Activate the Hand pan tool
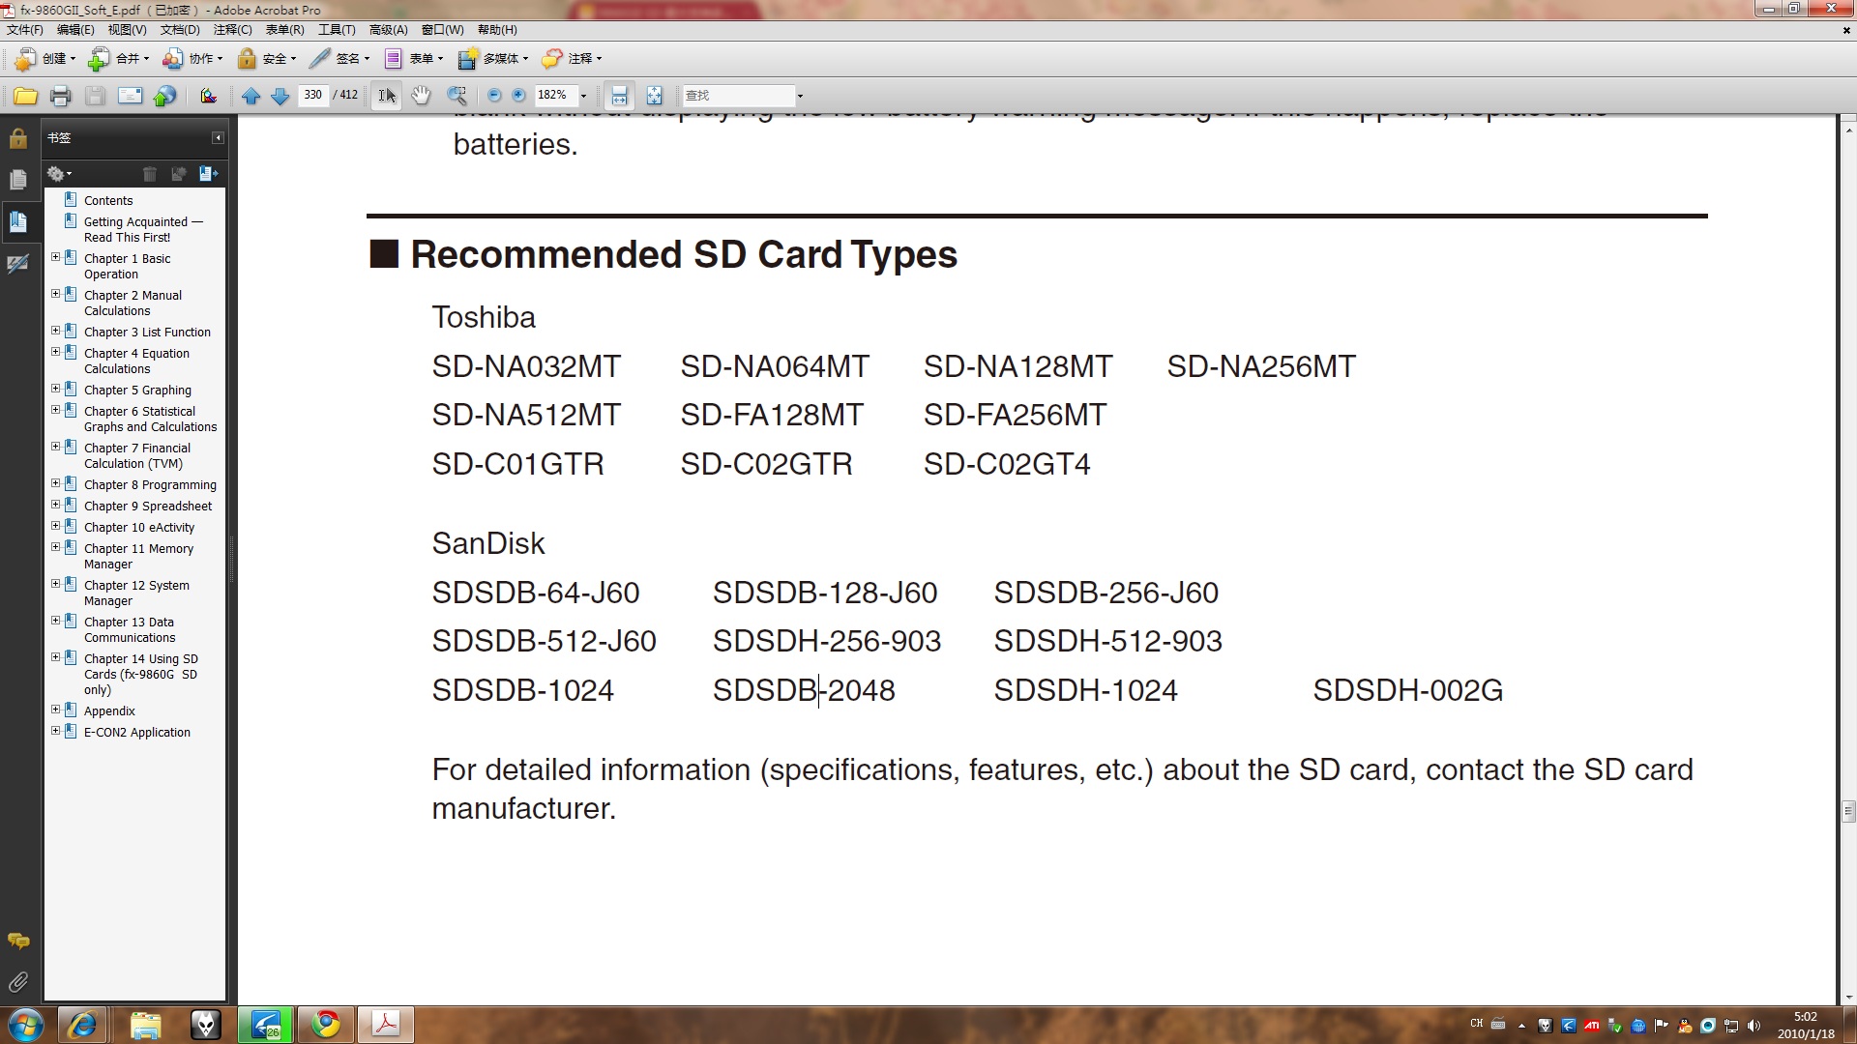The image size is (1857, 1044). pos(421,96)
